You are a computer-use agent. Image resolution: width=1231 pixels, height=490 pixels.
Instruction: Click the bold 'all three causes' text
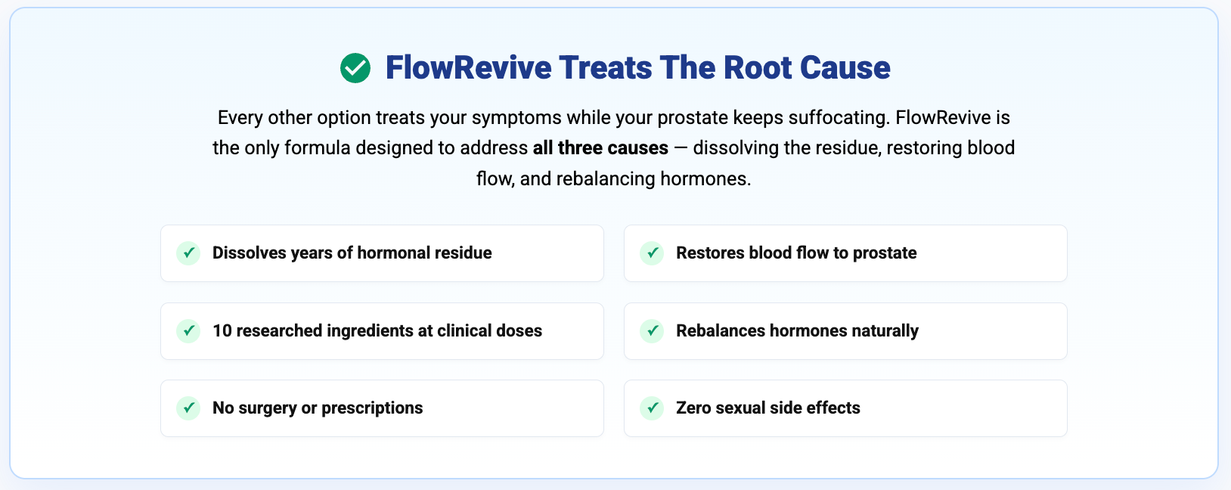point(600,148)
